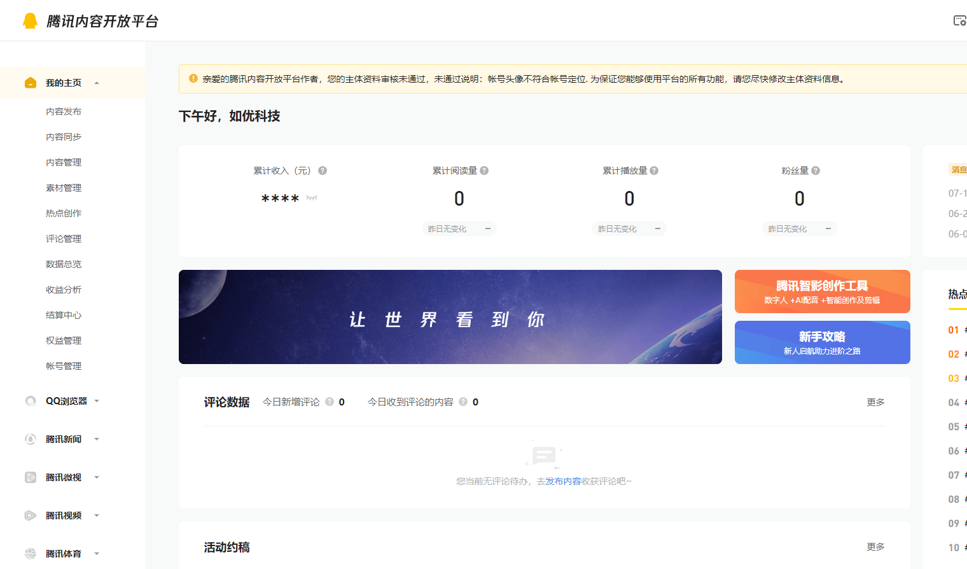Image resolution: width=967 pixels, height=569 pixels.
Task: Open 内容发布 in the sidebar
Action: 64,111
